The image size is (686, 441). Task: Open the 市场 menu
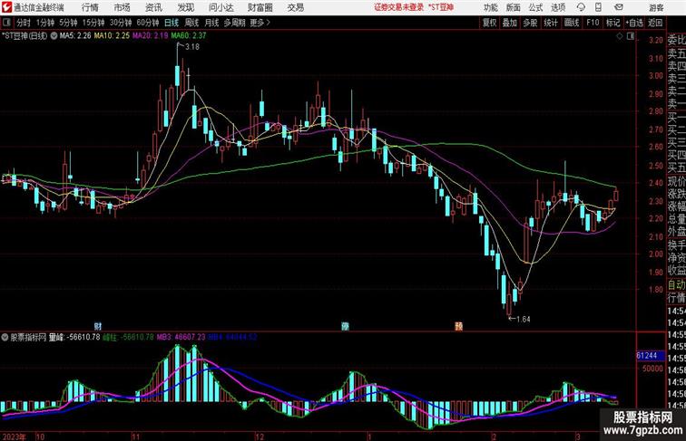click(122, 7)
